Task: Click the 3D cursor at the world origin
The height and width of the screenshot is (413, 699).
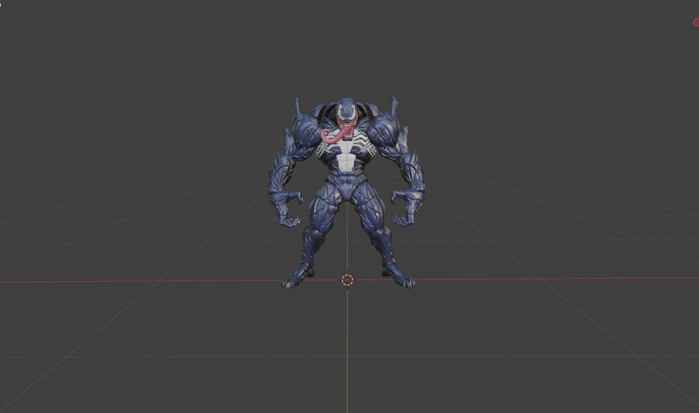Action: [347, 280]
